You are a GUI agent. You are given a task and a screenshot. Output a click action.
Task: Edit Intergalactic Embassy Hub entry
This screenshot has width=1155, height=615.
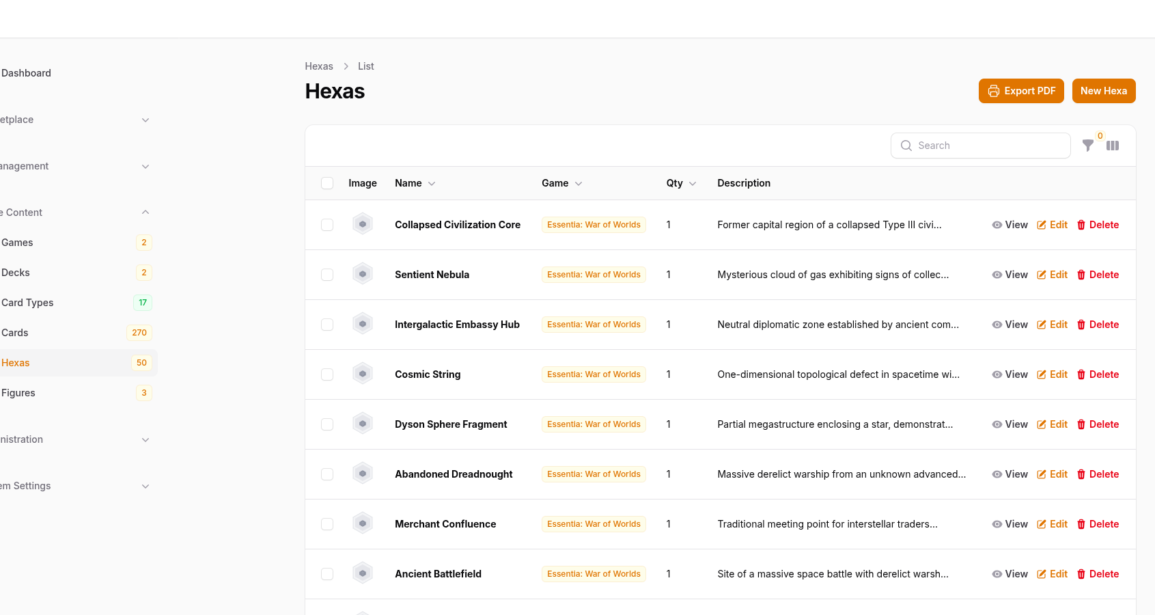point(1052,325)
